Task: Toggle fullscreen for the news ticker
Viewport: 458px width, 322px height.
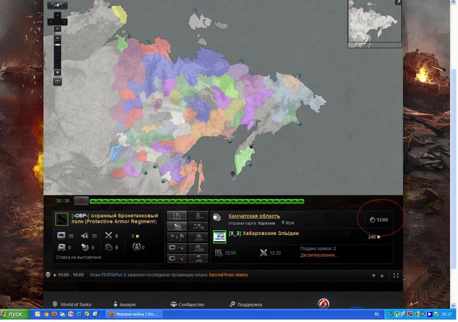Action: tap(396, 275)
